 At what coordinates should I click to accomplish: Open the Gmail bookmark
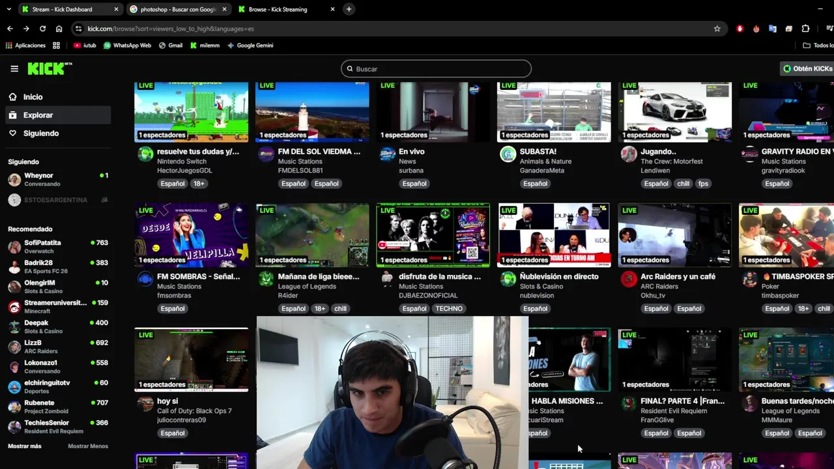171,46
